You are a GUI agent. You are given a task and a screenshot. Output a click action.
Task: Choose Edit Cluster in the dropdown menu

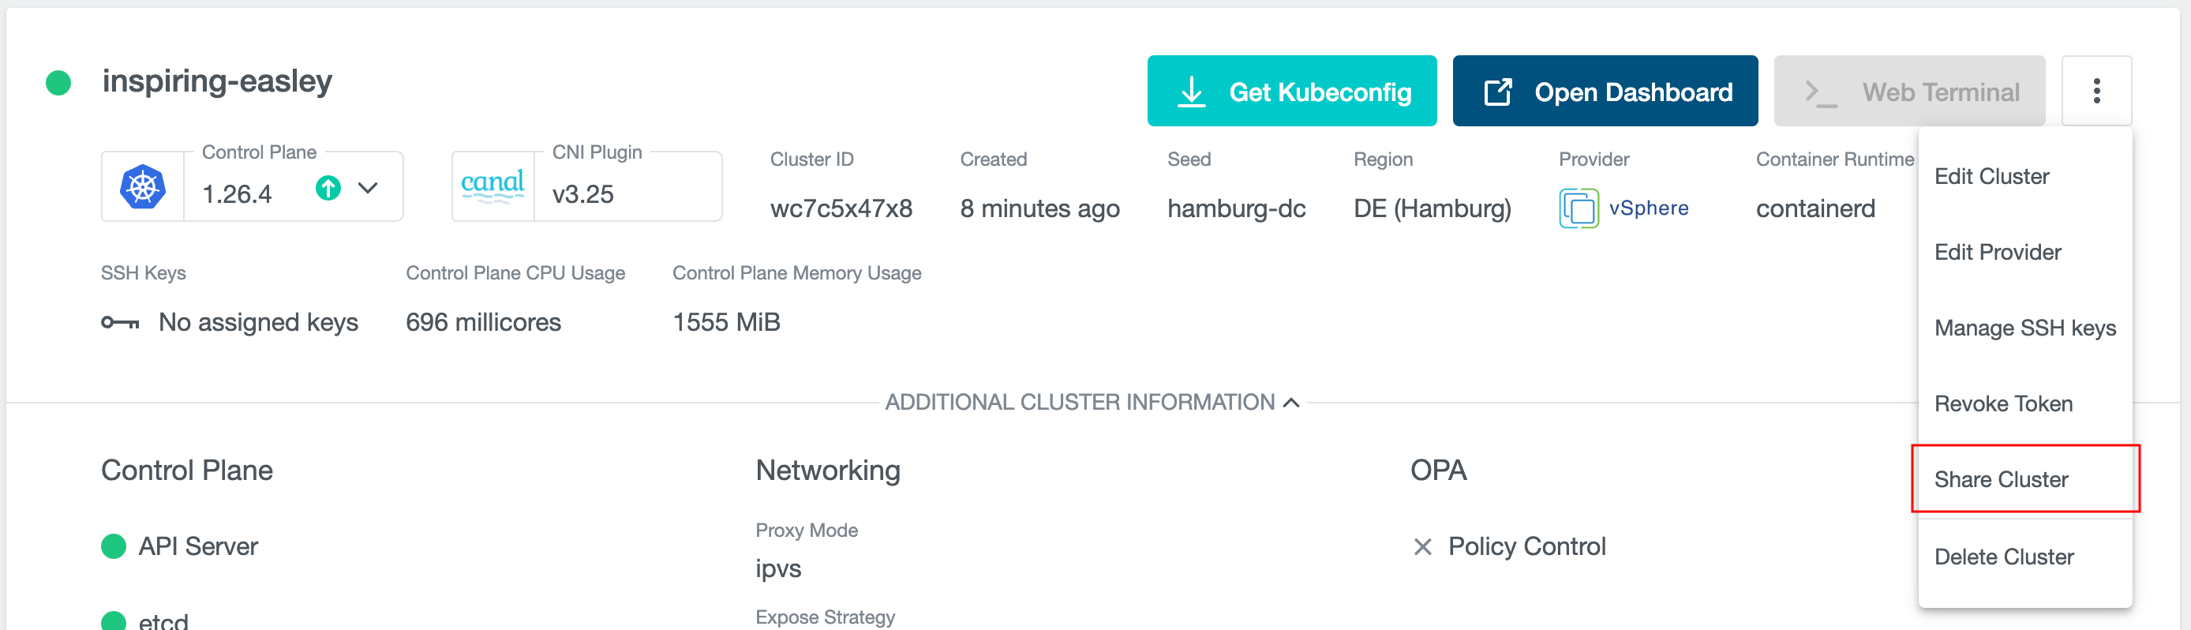pos(1992,176)
